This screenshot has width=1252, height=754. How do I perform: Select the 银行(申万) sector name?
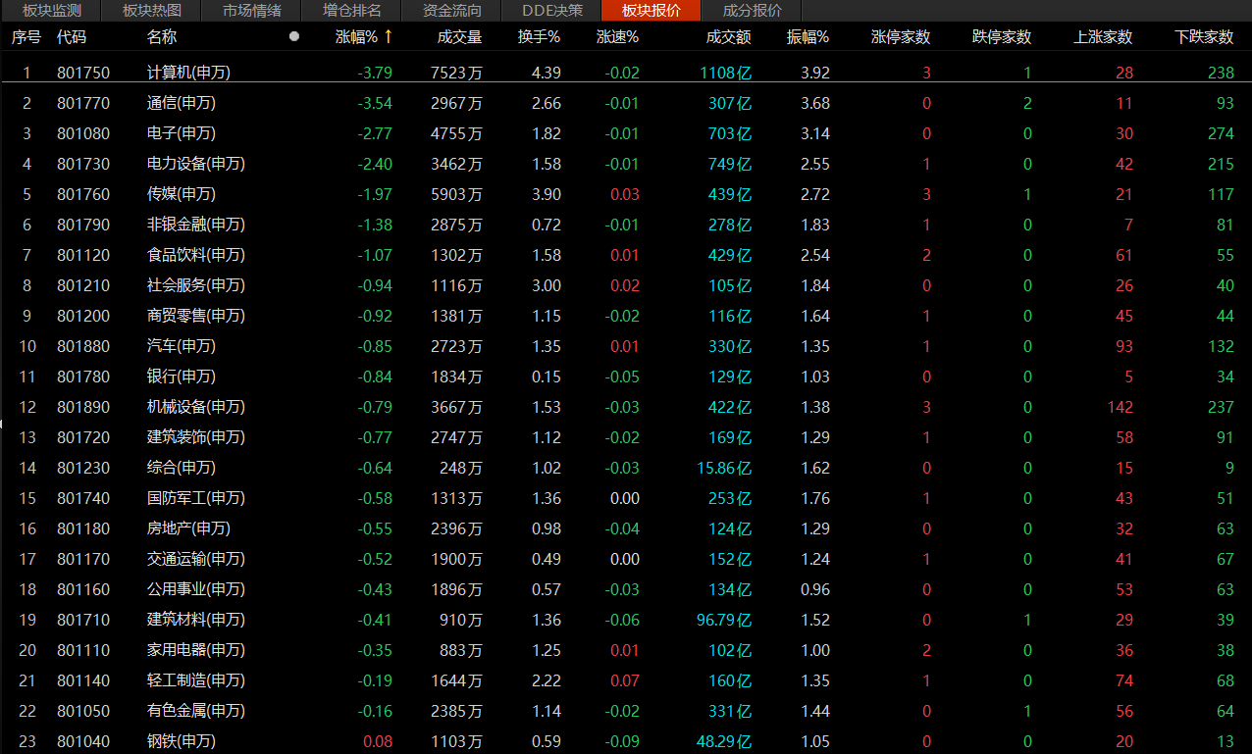(x=182, y=377)
